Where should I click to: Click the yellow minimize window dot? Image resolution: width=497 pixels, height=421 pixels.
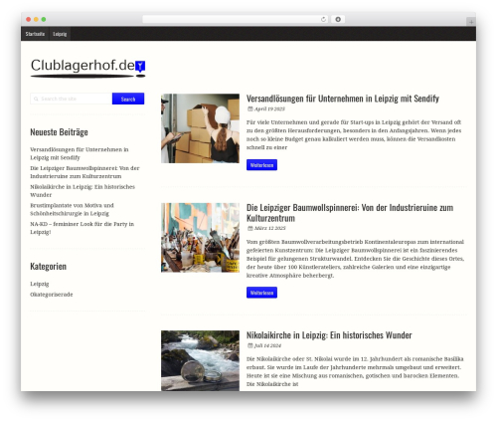pyautogui.click(x=36, y=20)
